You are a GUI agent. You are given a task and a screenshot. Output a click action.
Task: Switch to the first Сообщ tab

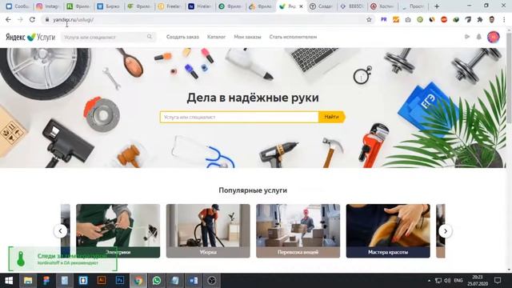pos(18,6)
